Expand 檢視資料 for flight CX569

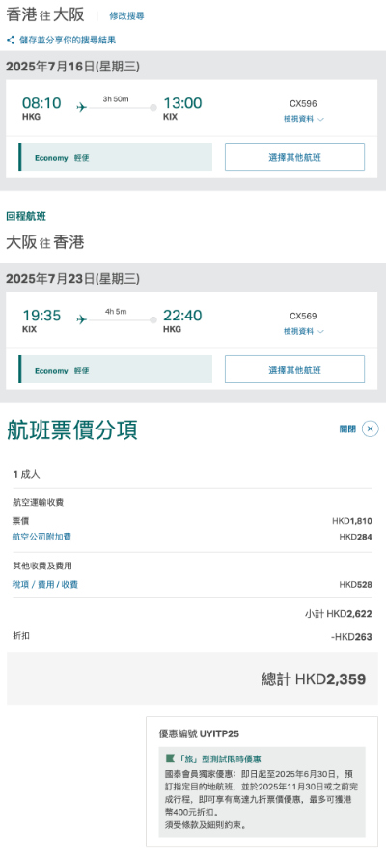303,331
